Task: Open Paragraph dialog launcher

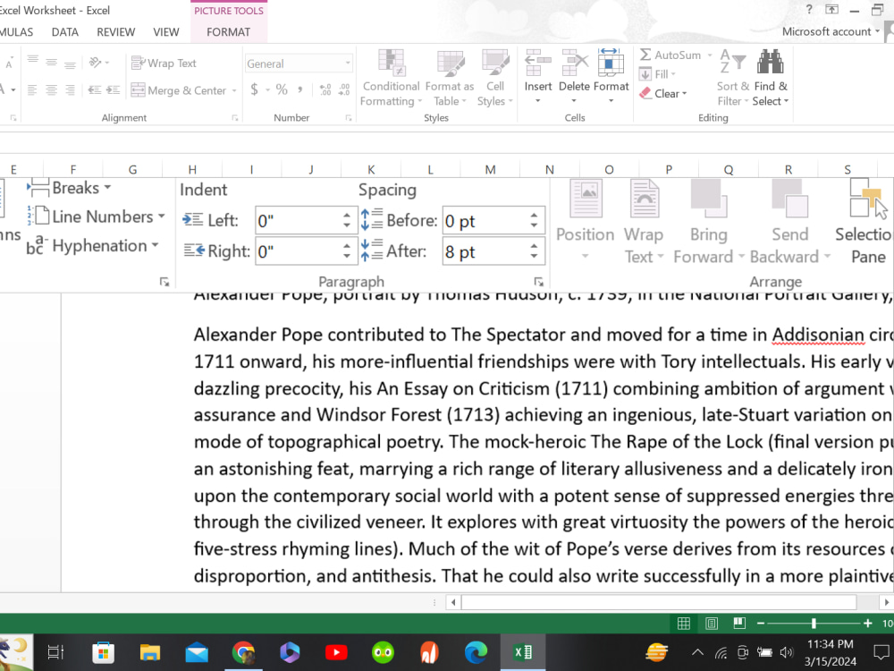Action: coord(539,282)
